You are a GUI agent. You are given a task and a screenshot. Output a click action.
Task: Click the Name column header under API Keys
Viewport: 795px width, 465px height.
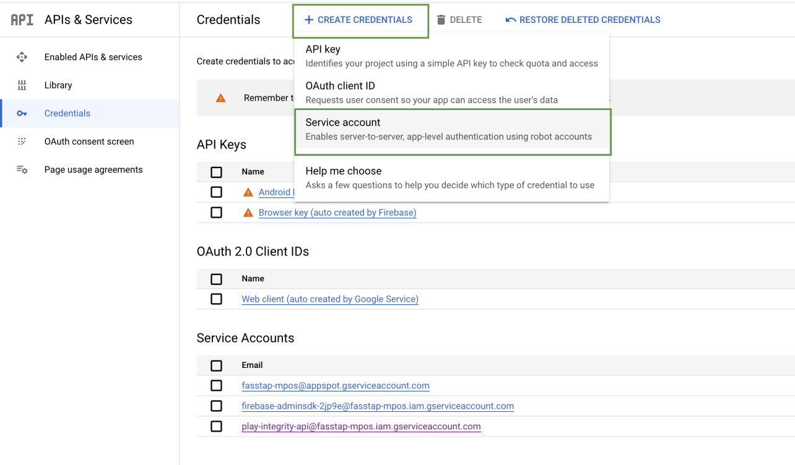(x=253, y=172)
